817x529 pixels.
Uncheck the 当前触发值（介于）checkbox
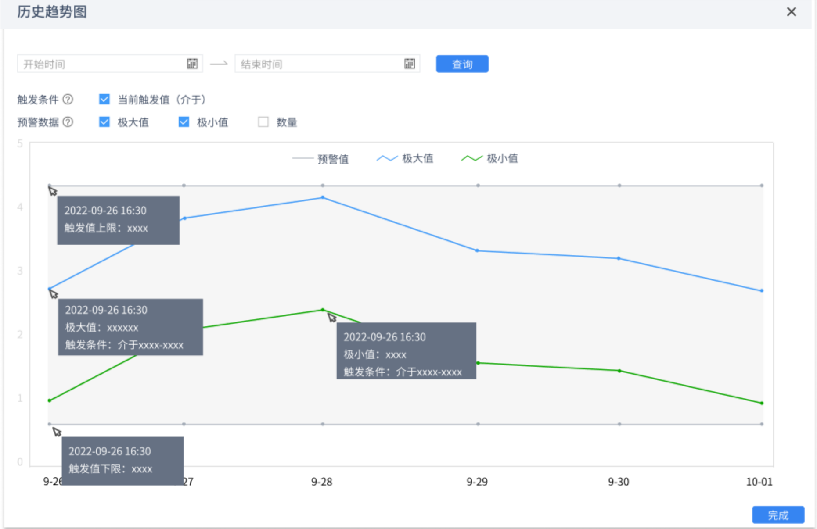click(x=104, y=100)
